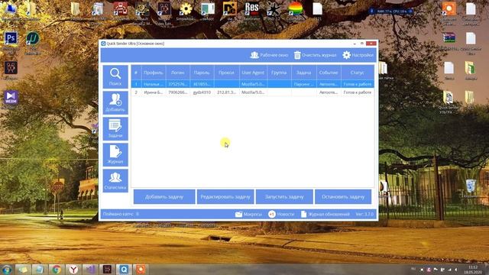Image resolution: width=489 pixels, height=275 pixels.
Task: Open the Задачи tasks section
Action: (x=115, y=128)
